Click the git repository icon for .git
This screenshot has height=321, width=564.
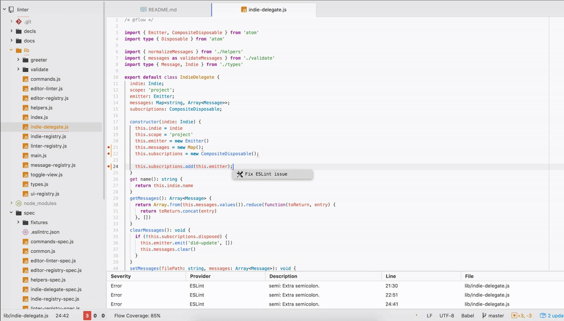point(19,21)
